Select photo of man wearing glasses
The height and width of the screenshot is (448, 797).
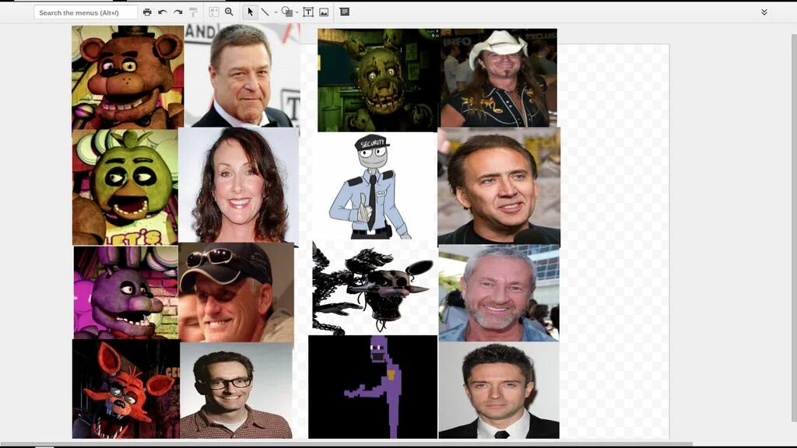(x=236, y=390)
